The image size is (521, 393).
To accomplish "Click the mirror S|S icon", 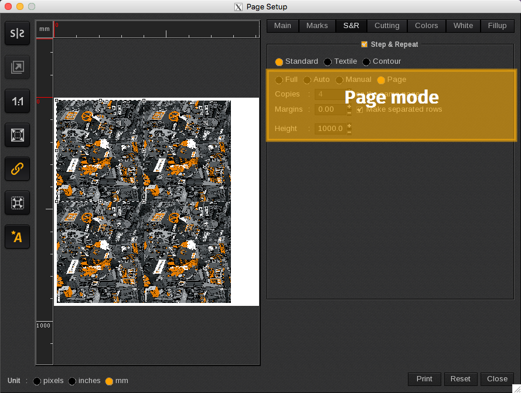I will click(18, 33).
